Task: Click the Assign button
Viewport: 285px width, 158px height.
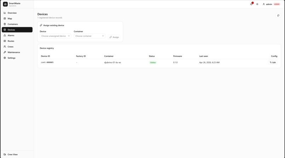Action: [114, 37]
